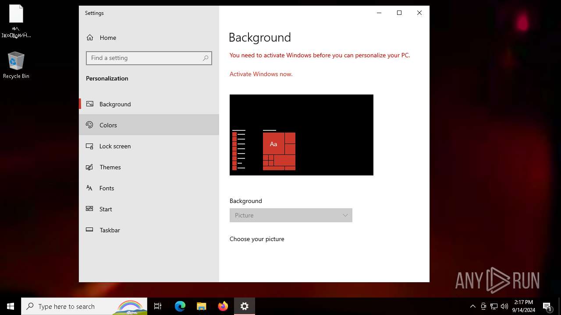This screenshot has width=561, height=315.
Task: Click the Fonts icon in sidebar
Action: point(90,188)
